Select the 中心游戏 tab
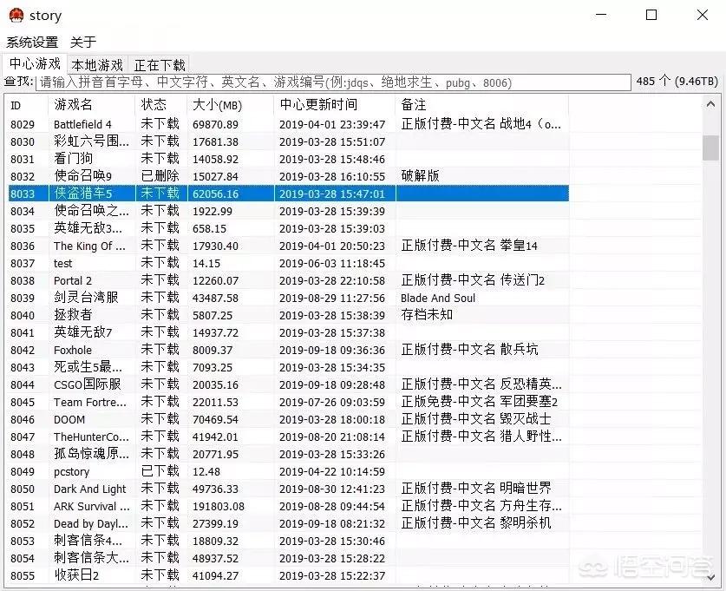Image resolution: width=726 pixels, height=591 pixels. pos(35,64)
